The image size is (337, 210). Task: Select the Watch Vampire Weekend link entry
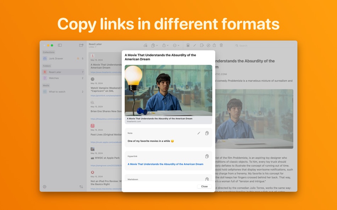pyautogui.click(x=105, y=87)
